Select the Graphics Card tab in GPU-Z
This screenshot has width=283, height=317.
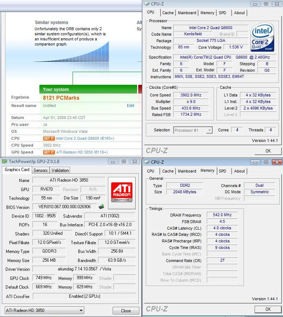click(x=17, y=170)
